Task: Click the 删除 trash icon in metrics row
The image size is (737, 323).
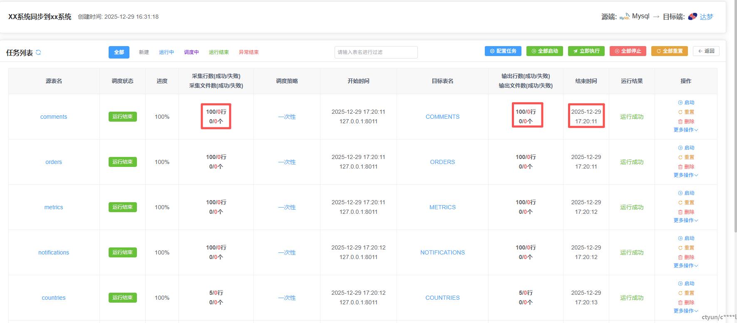Action: (680, 212)
